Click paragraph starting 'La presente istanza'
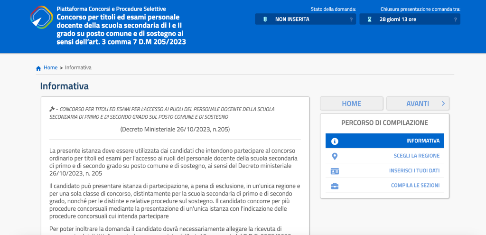 click(175, 162)
